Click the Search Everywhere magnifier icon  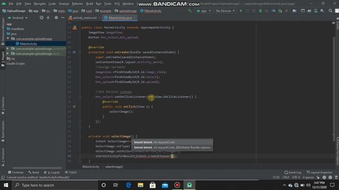tap(331, 11)
